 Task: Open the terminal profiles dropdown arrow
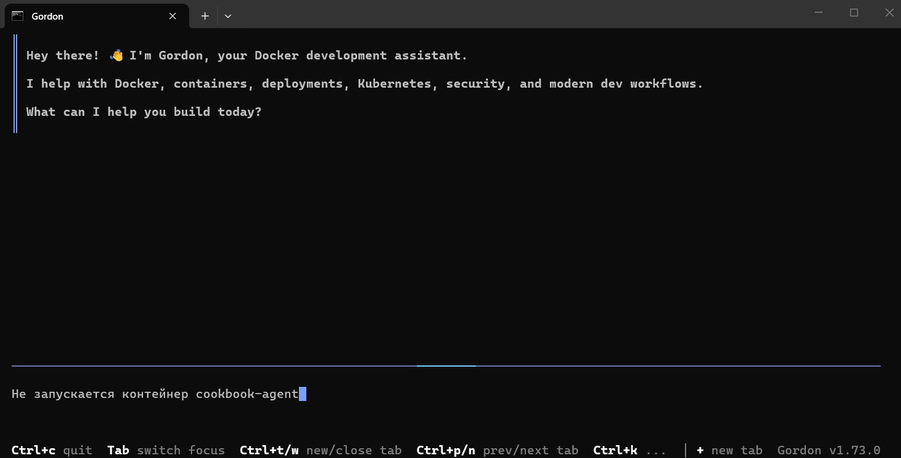pyautogui.click(x=228, y=17)
